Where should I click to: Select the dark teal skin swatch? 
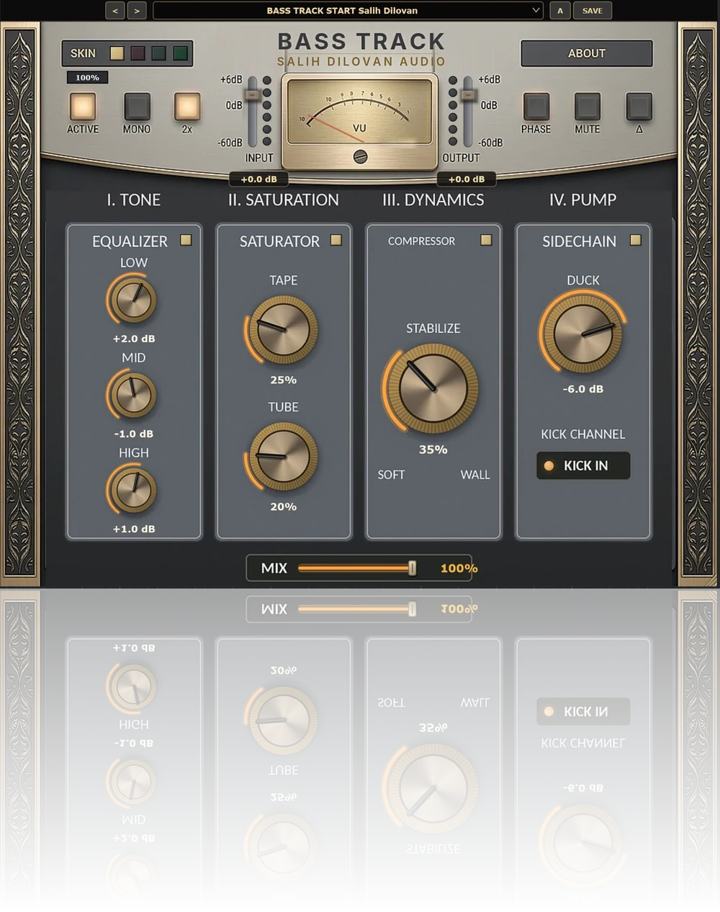click(x=159, y=53)
